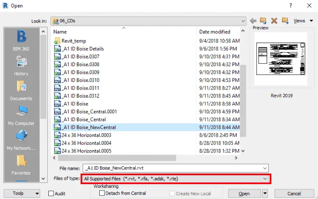The height and width of the screenshot is (199, 318).
Task: Enable Detach from Central checkbox
Action: (102, 193)
